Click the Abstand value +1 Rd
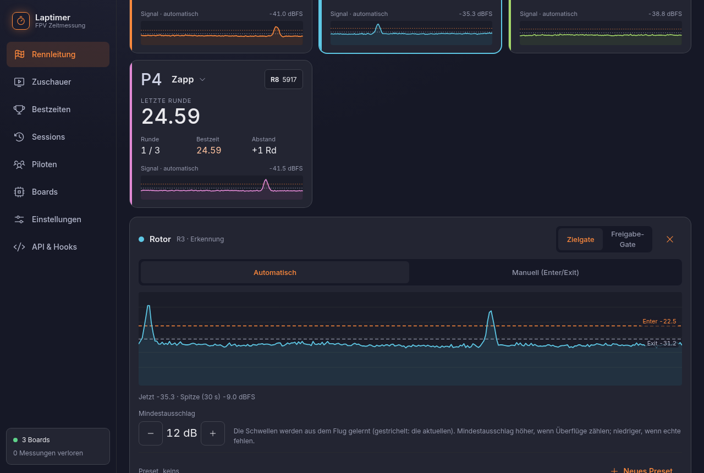The width and height of the screenshot is (704, 473). pos(264,150)
